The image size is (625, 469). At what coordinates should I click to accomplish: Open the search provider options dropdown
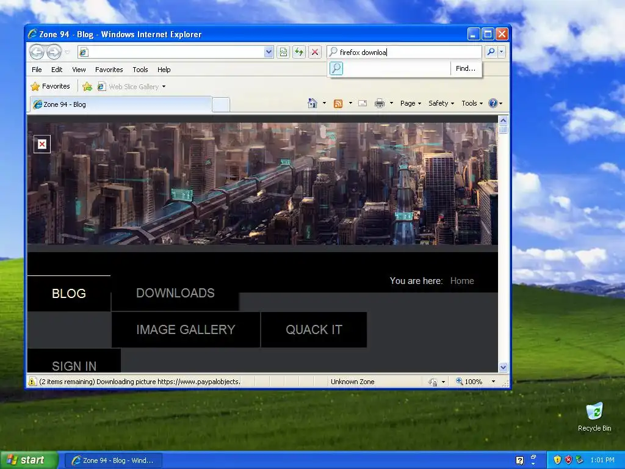pyautogui.click(x=502, y=52)
